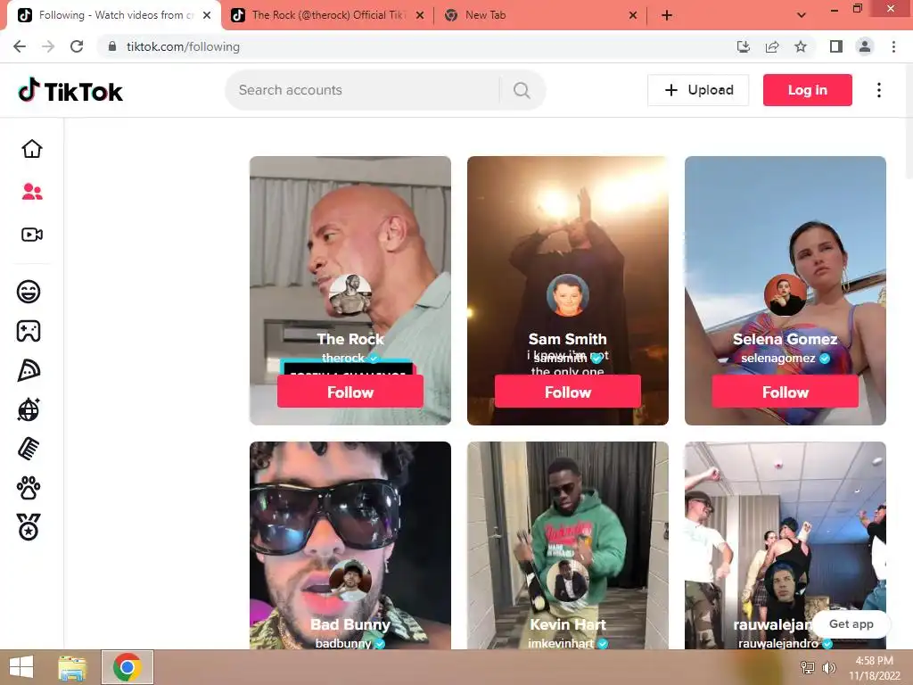The width and height of the screenshot is (913, 685).
Task: Click the volume speaker tray icon
Action: point(828,668)
